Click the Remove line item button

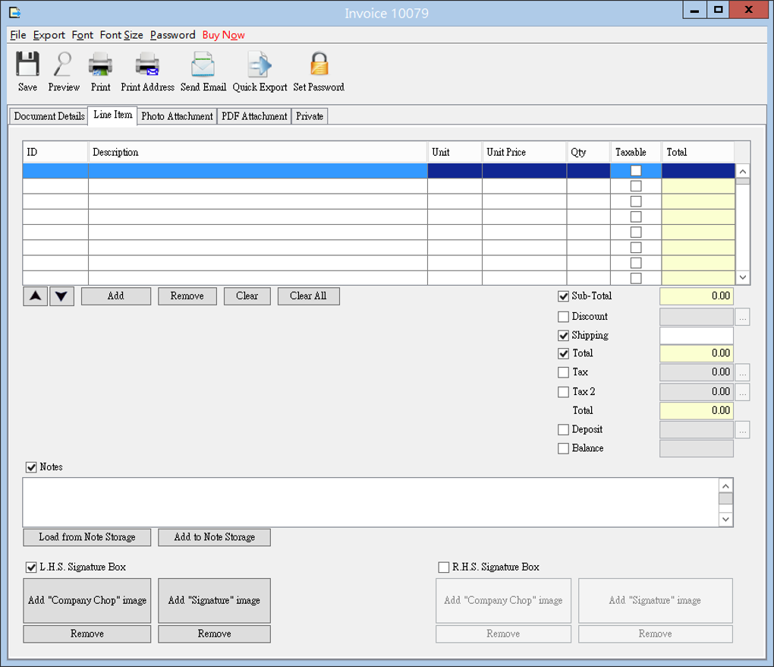tap(187, 296)
